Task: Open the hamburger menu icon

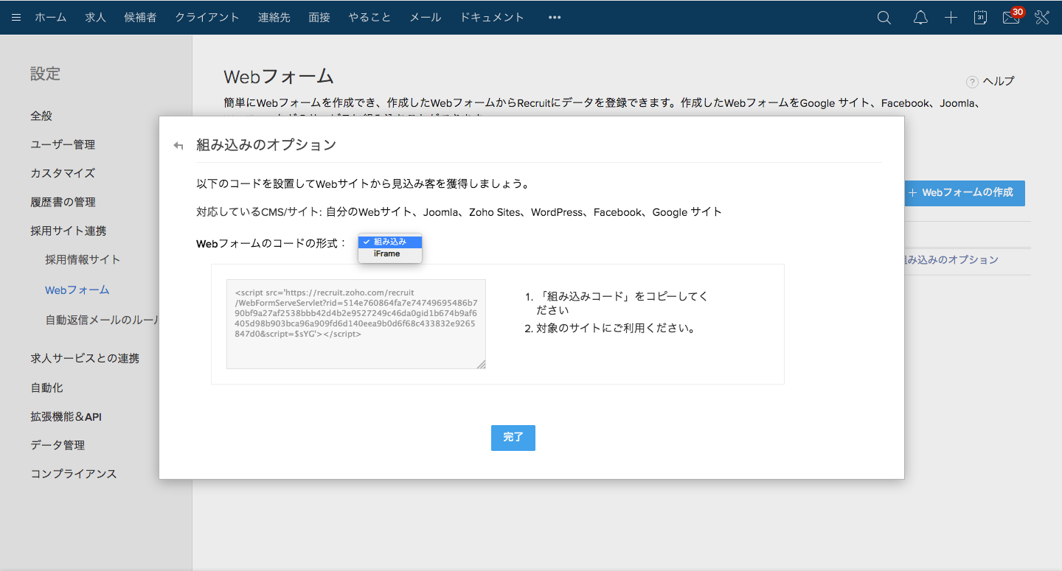Action: pos(16,18)
